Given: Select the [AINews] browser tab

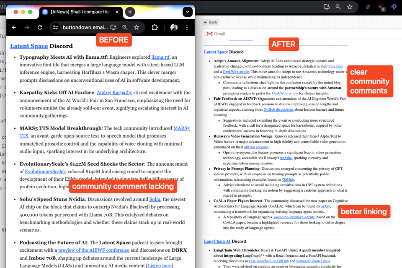Looking at the screenshot, I should coord(80,12).
